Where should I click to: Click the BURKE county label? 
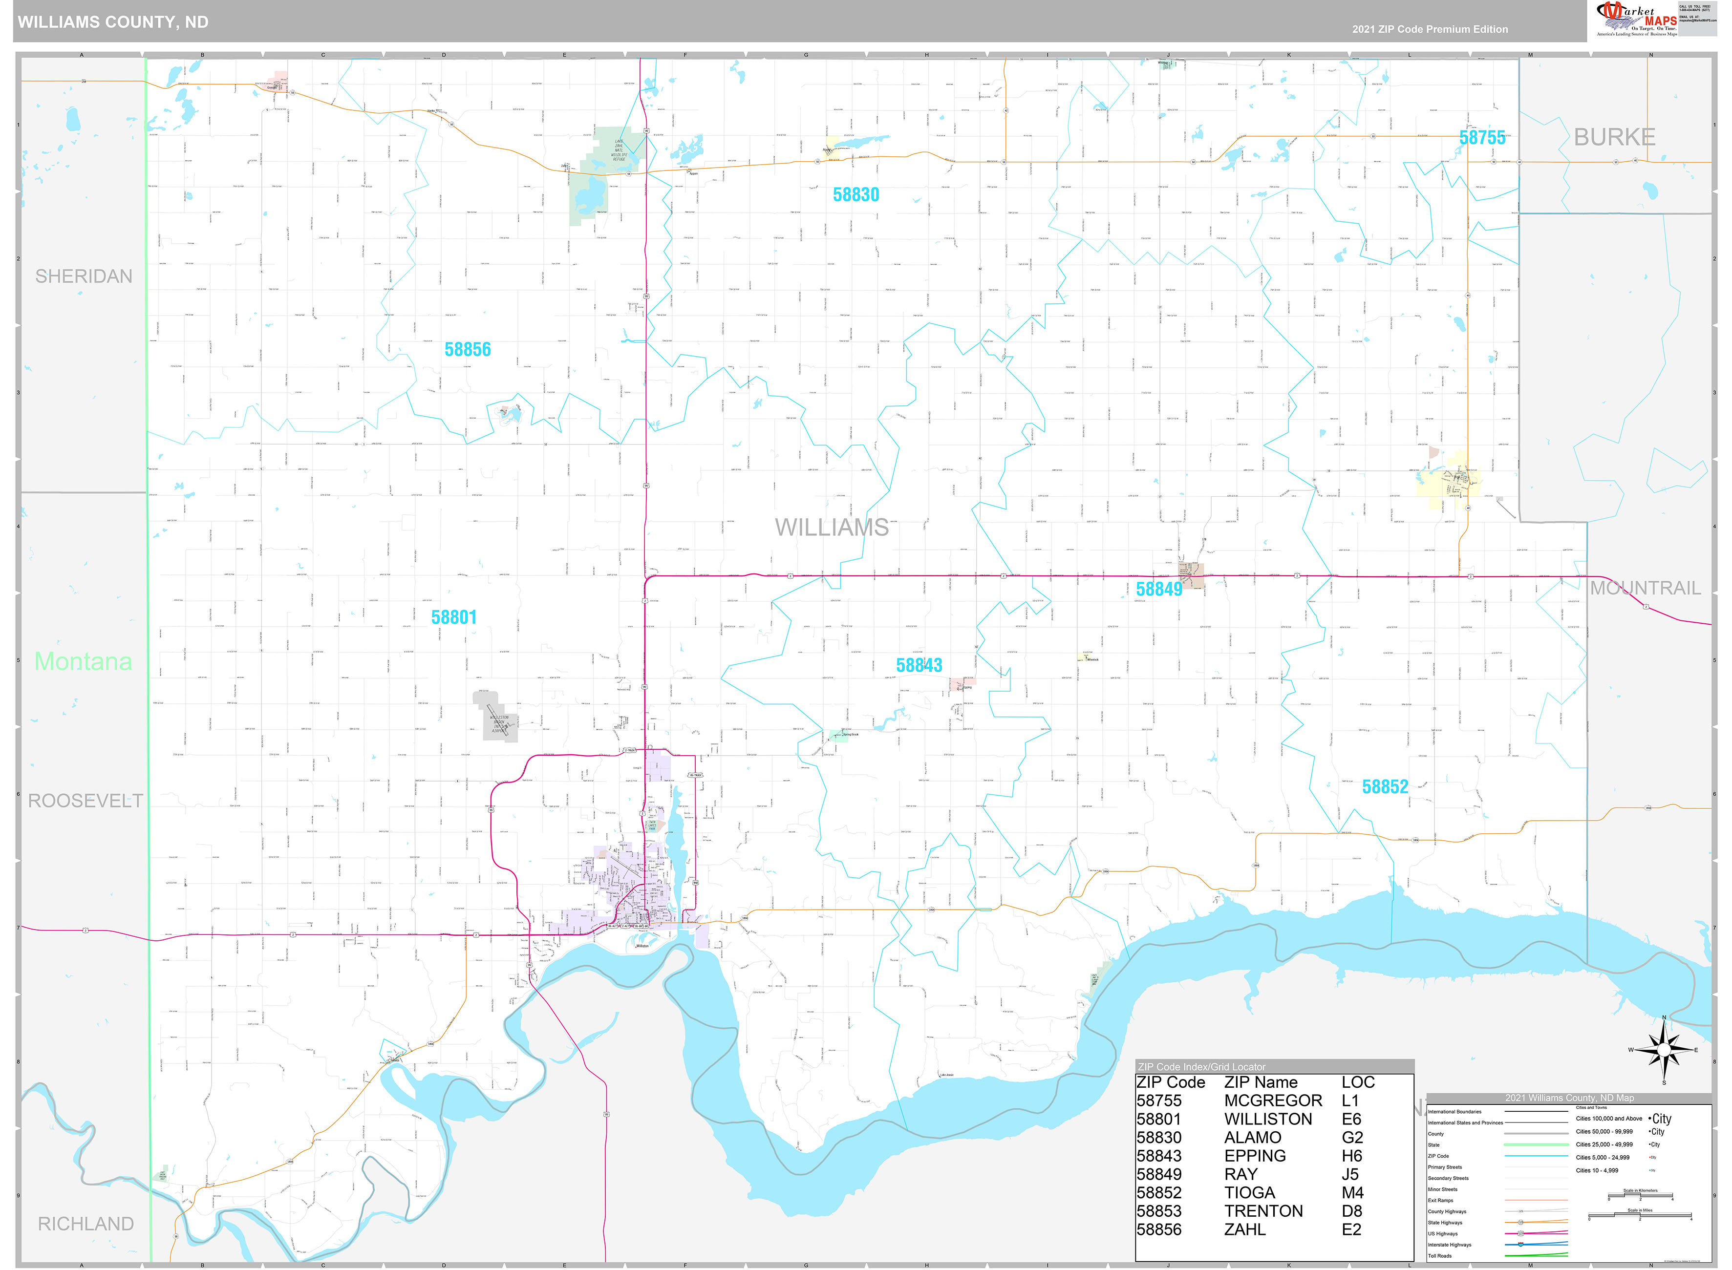(1614, 137)
